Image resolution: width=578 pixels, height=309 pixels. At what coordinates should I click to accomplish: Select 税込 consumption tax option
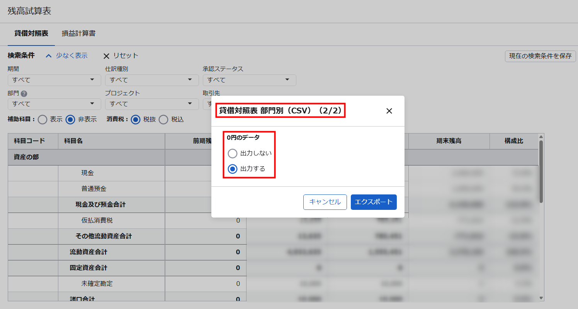(163, 120)
